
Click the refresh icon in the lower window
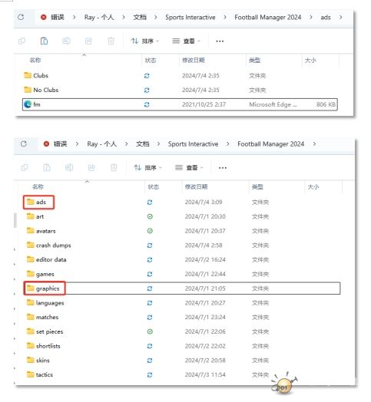click(24, 143)
